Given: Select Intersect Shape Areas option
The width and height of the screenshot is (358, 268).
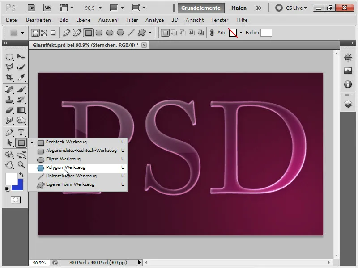Looking at the screenshot, I should coord(192,33).
